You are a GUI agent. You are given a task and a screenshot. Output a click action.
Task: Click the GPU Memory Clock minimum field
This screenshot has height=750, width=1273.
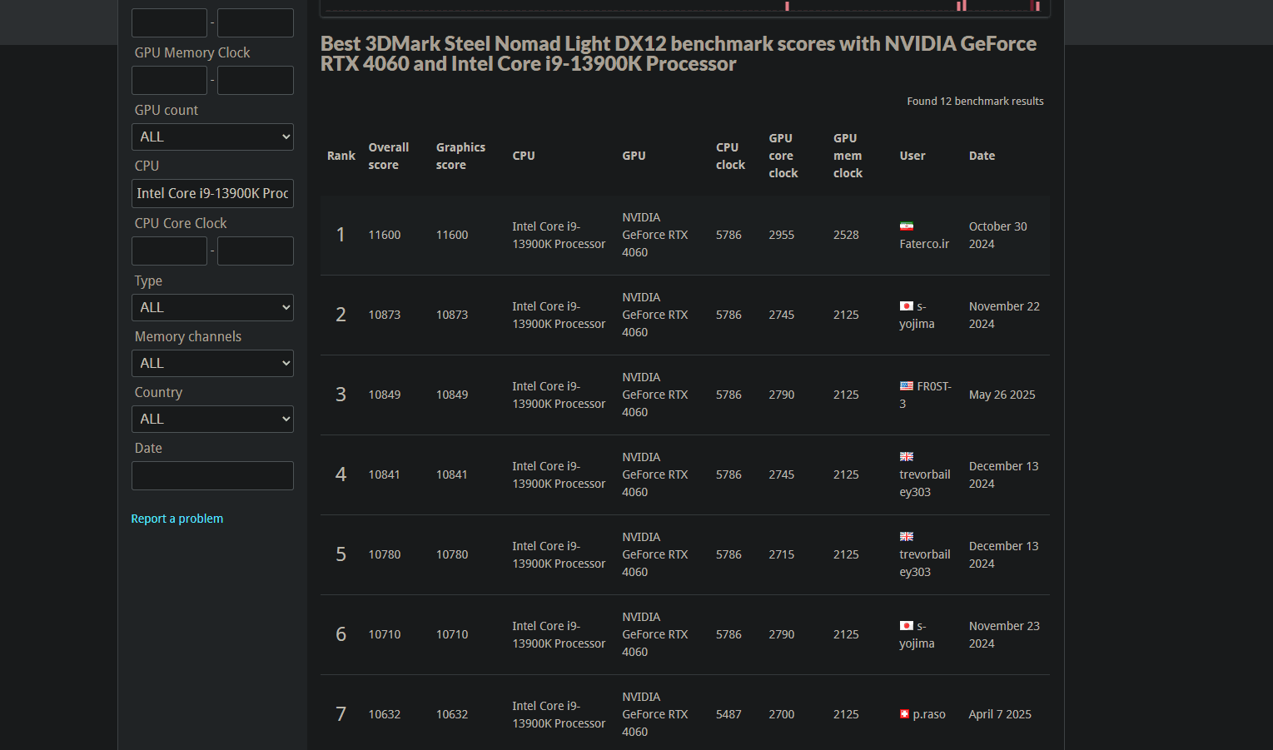(169, 81)
